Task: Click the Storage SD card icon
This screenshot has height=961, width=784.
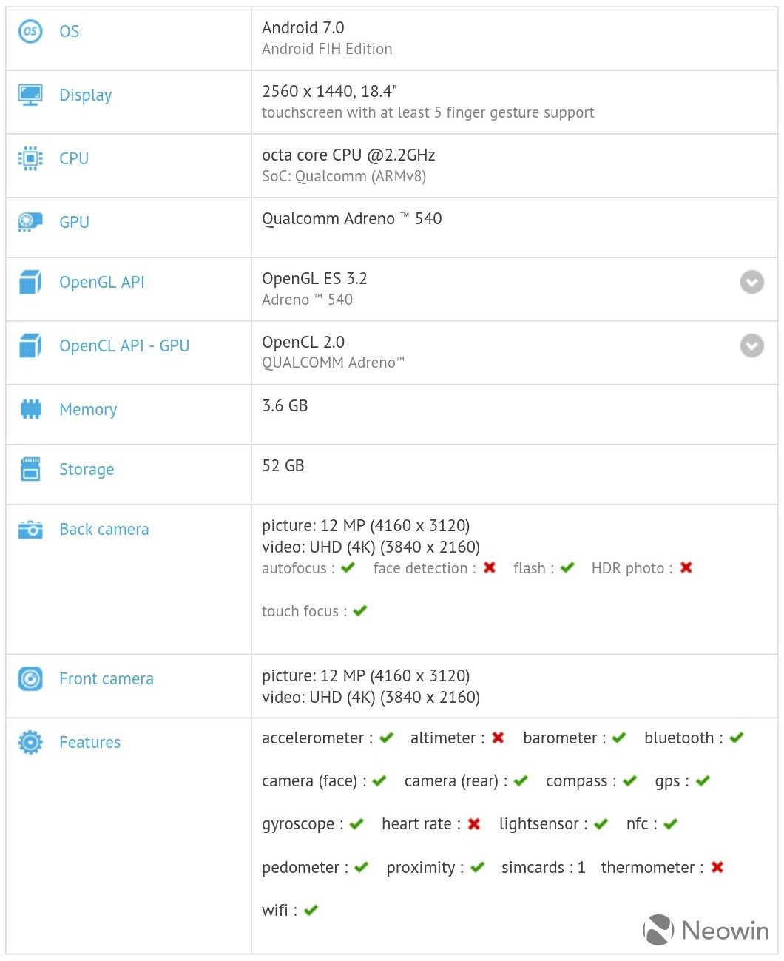Action: pos(30,469)
